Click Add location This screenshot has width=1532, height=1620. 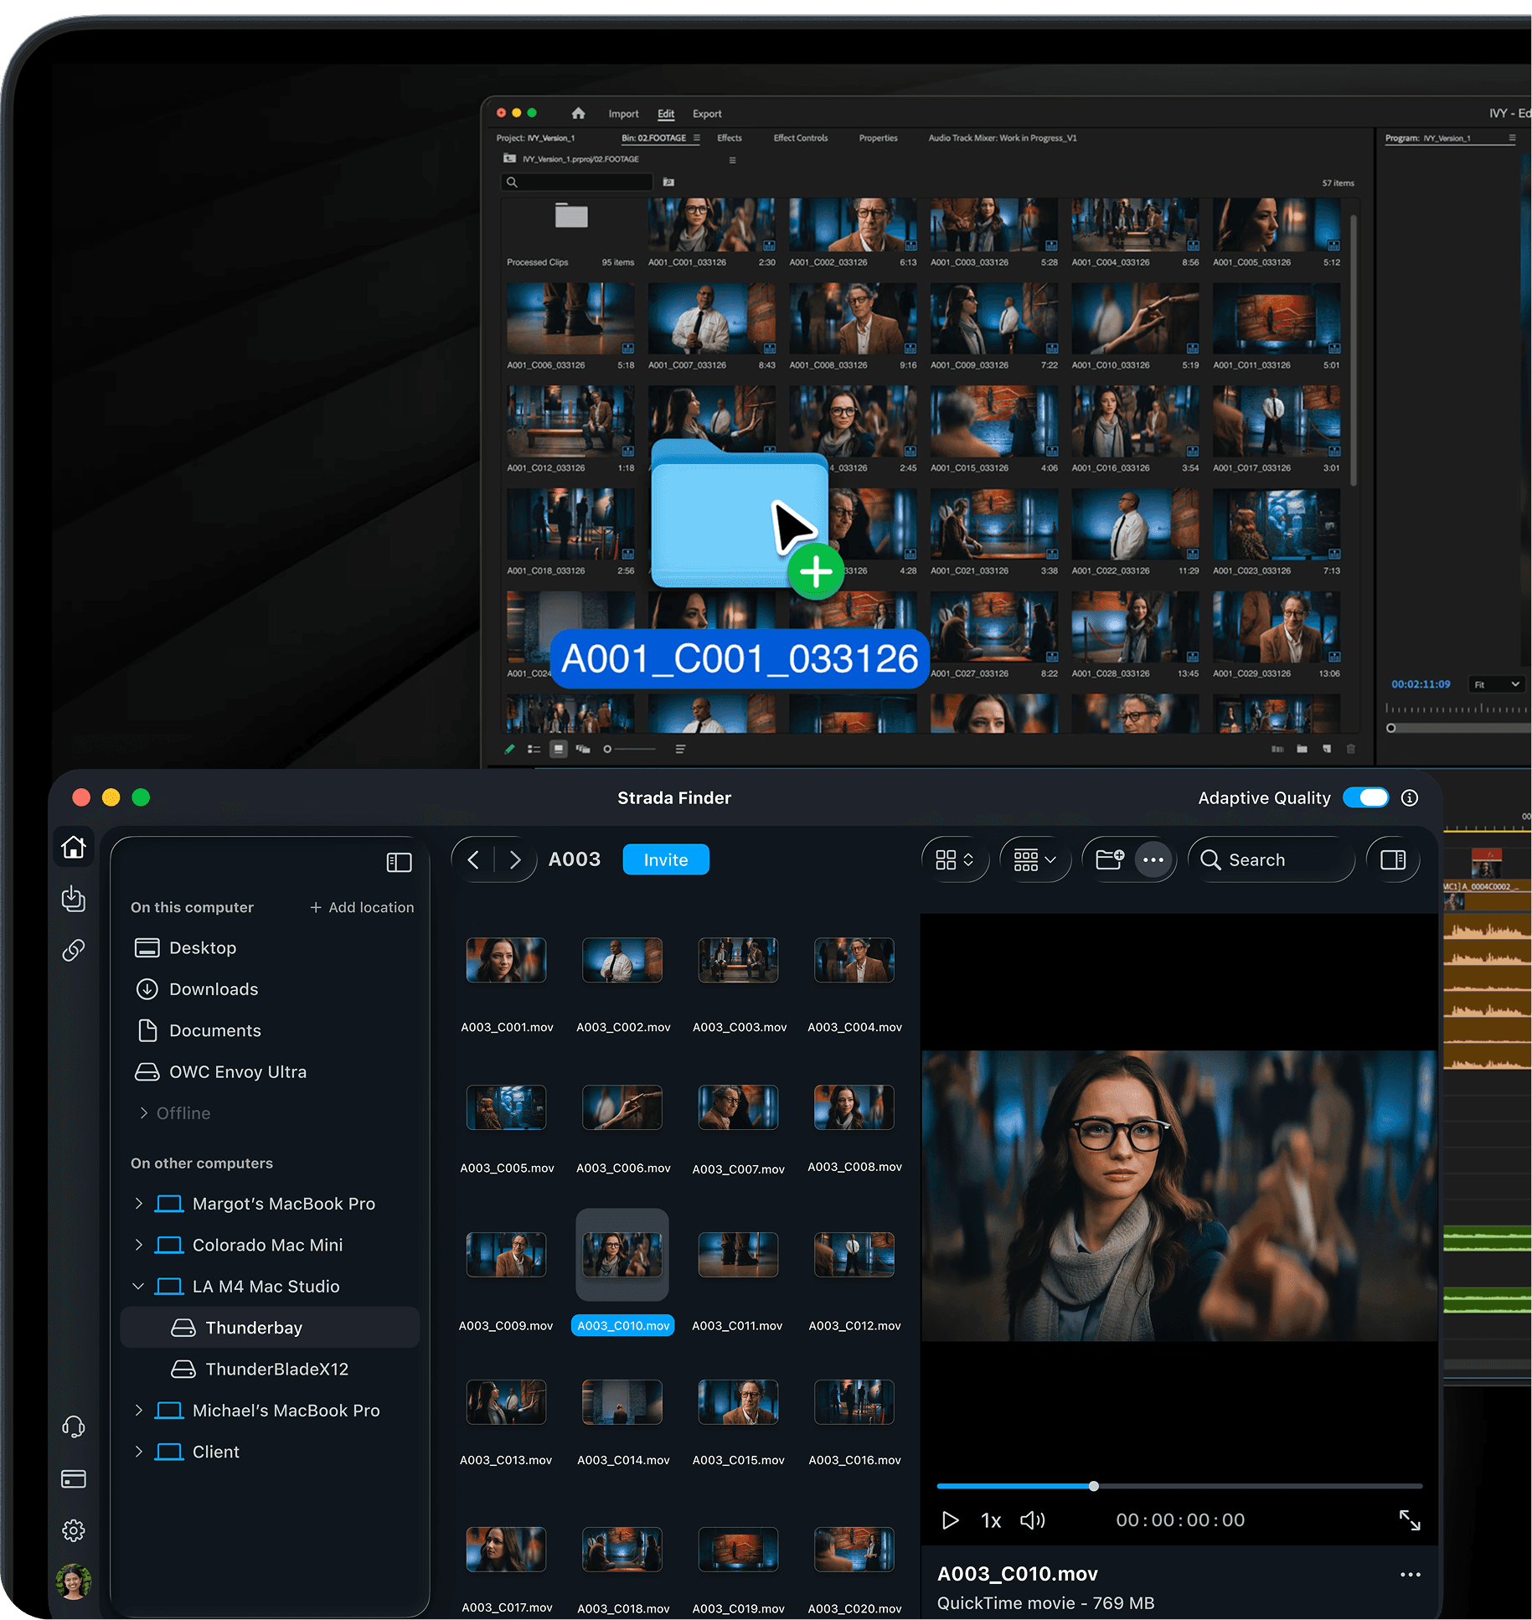point(362,908)
